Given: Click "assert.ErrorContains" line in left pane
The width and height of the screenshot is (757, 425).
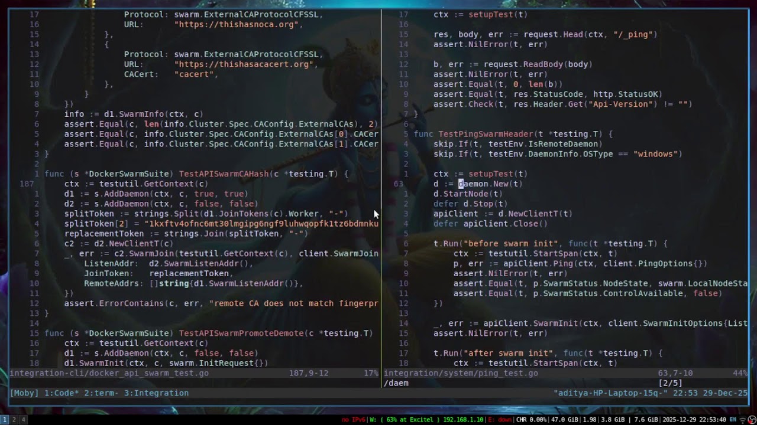Looking at the screenshot, I should [x=221, y=303].
